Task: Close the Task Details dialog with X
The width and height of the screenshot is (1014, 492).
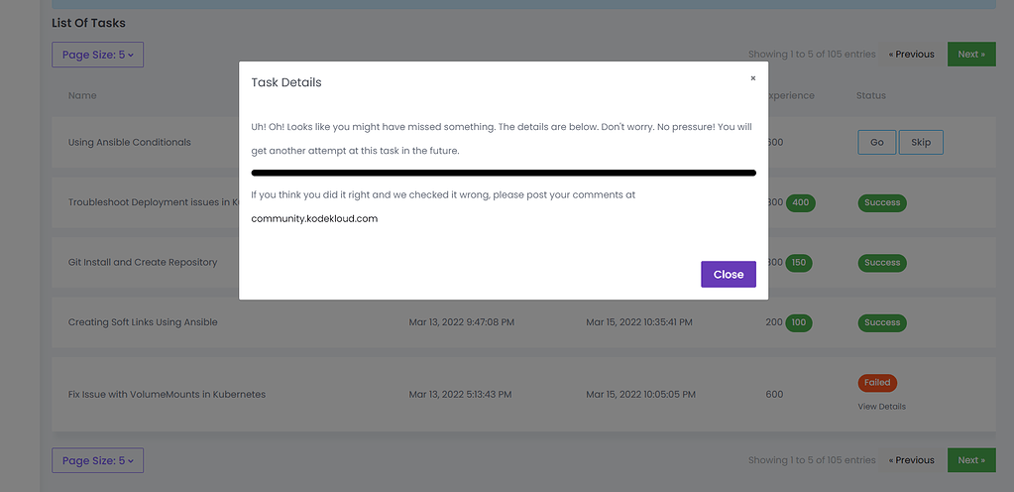Action: 752,78
